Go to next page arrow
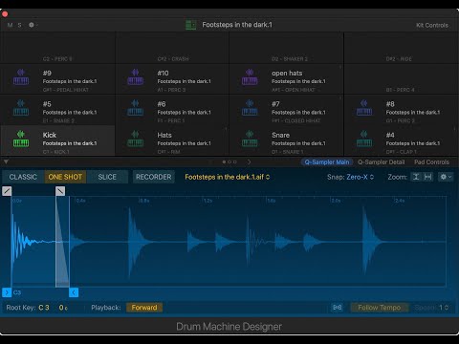The image size is (459, 344). (249, 161)
